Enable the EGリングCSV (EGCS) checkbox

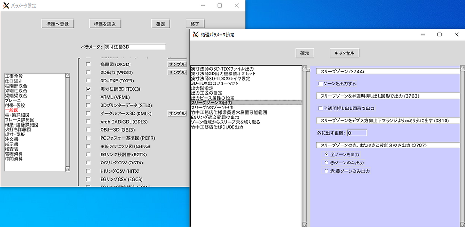[88, 179]
